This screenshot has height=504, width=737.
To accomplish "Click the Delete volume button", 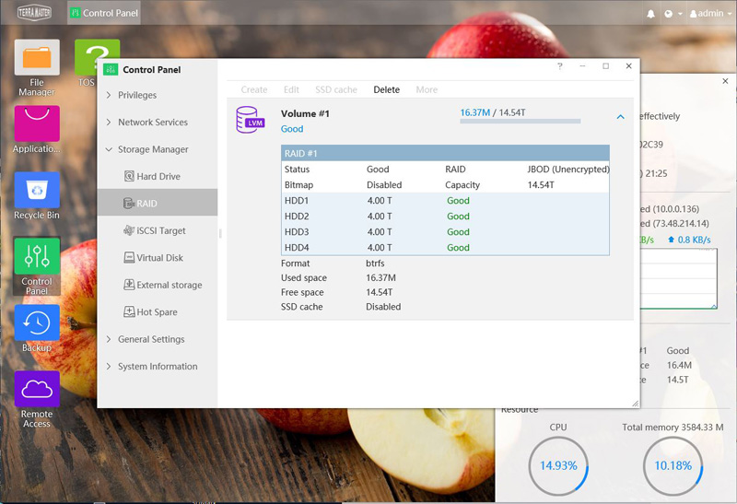I will point(386,89).
